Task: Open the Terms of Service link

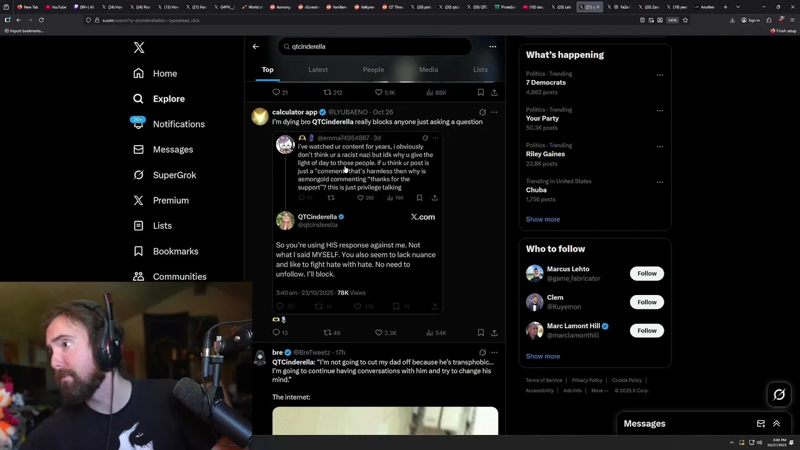Action: click(544, 380)
